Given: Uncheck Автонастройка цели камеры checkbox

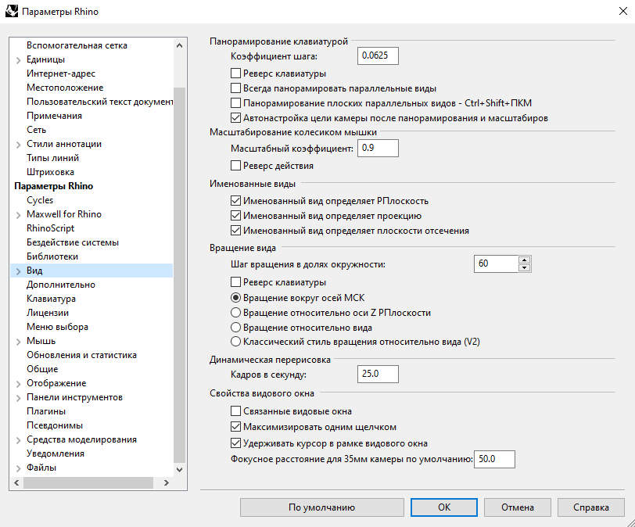Looking at the screenshot, I should click(x=235, y=118).
